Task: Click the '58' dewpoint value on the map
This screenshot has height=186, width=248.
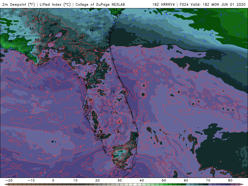Action: [10, 41]
